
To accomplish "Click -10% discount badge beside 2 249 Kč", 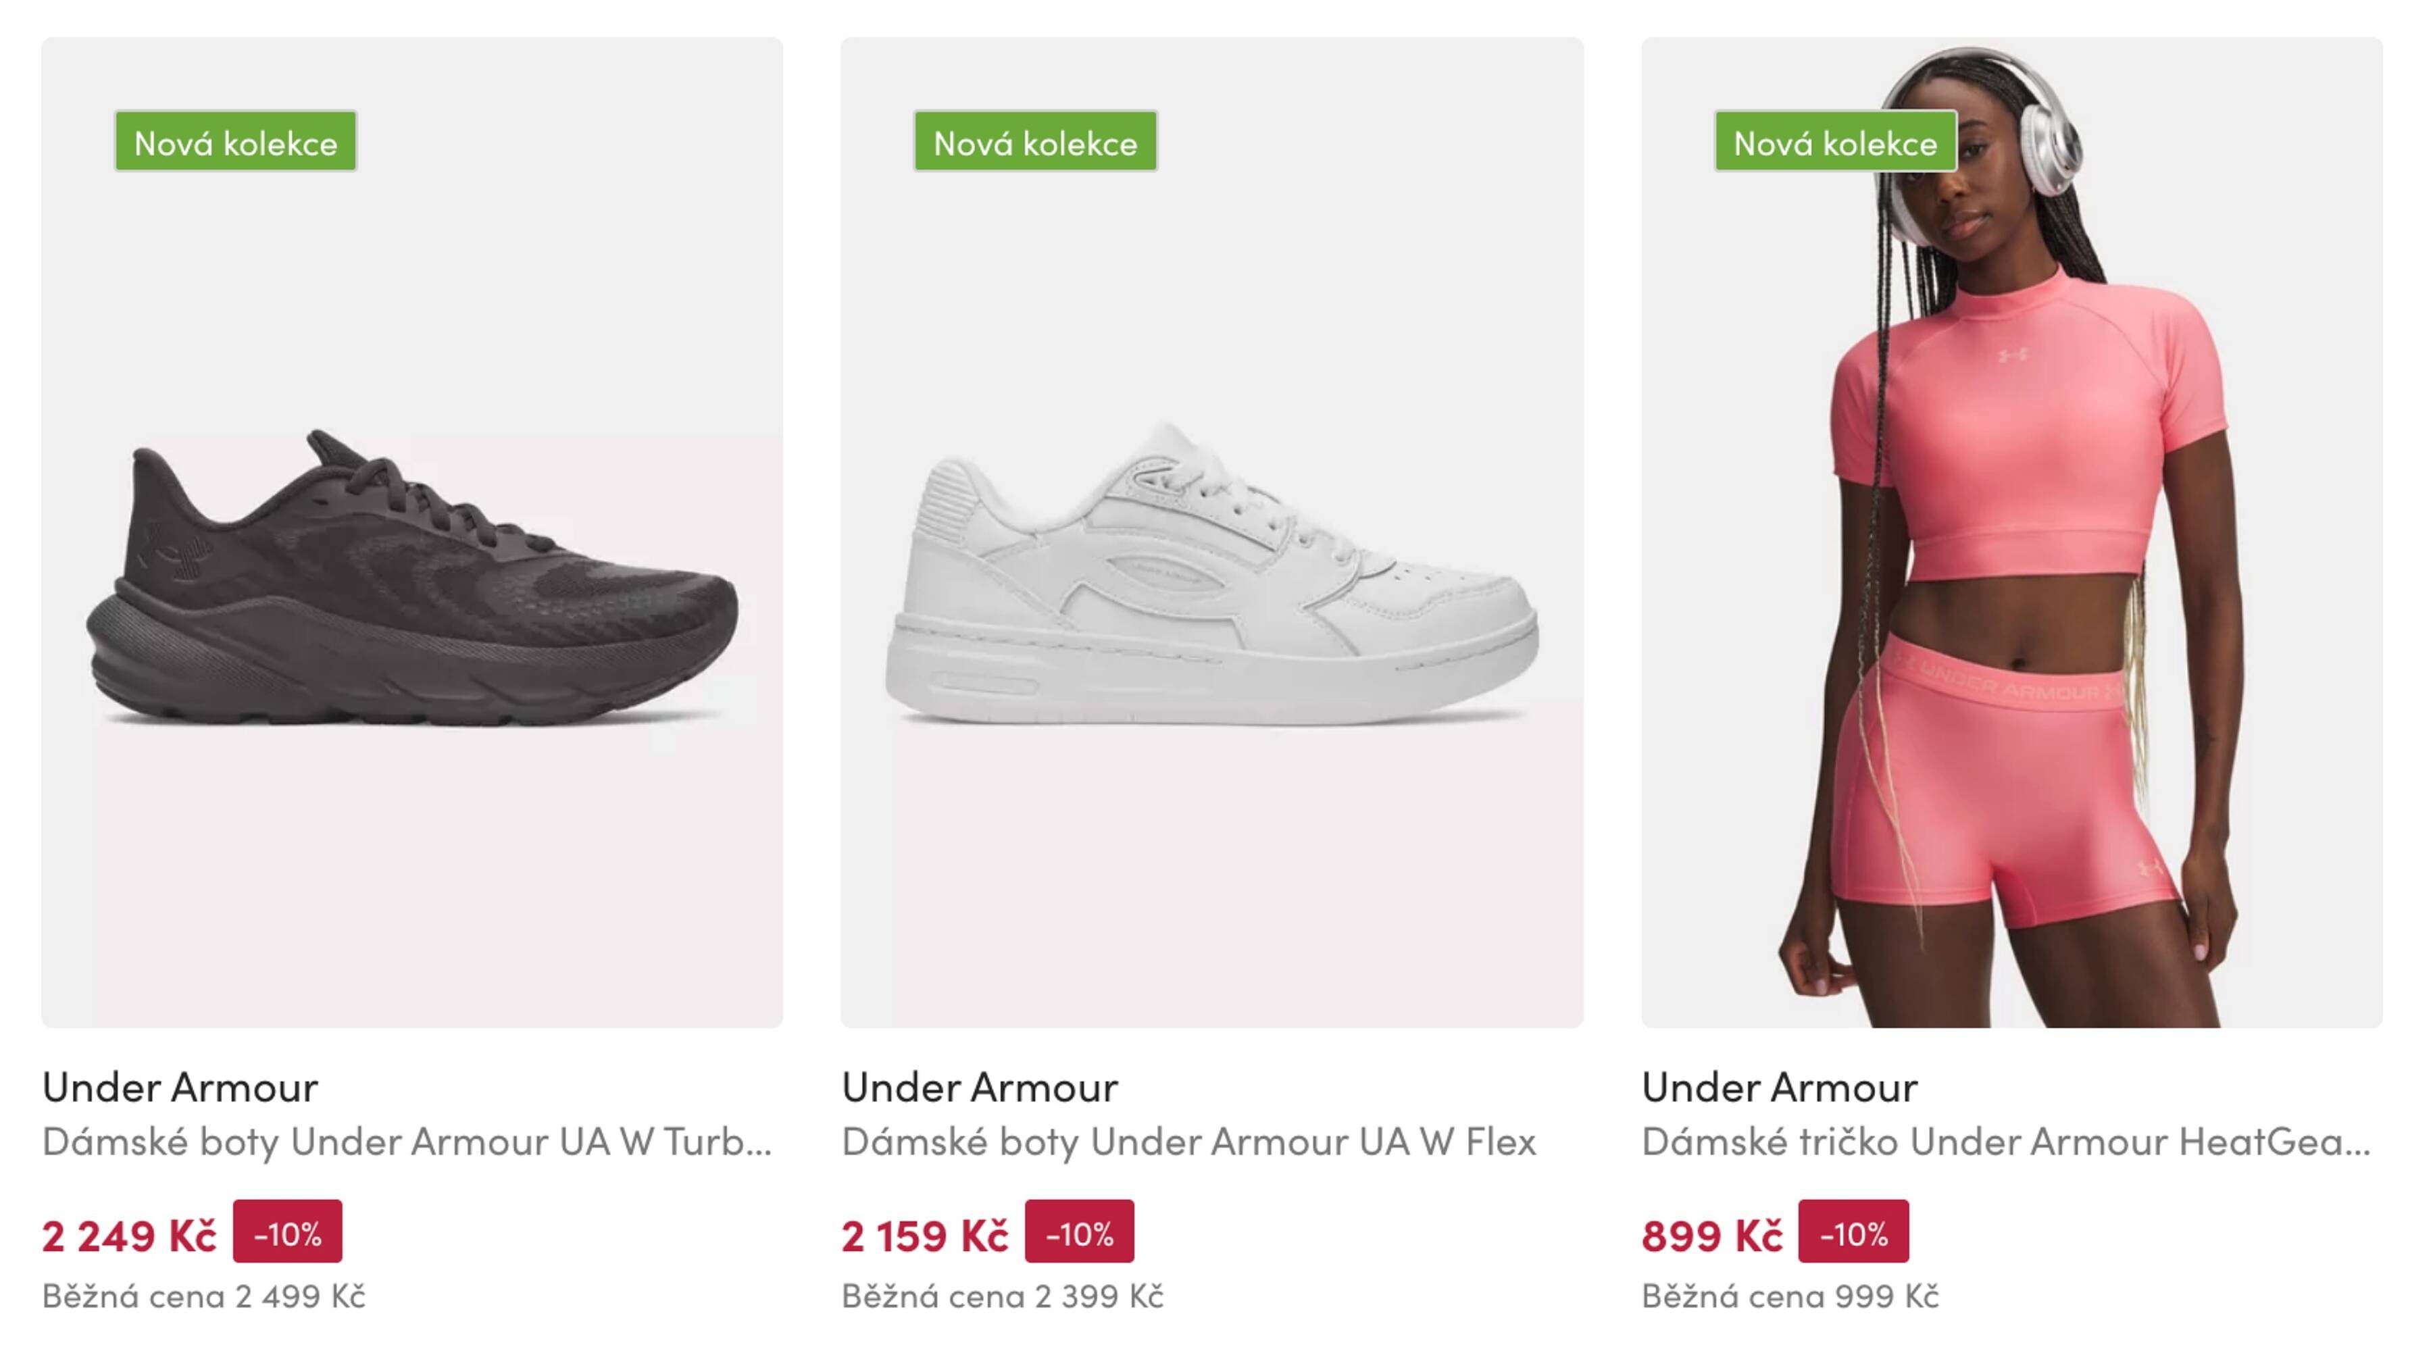I will point(287,1232).
